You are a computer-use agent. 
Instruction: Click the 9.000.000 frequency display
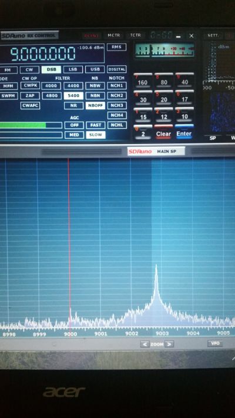pos(43,53)
